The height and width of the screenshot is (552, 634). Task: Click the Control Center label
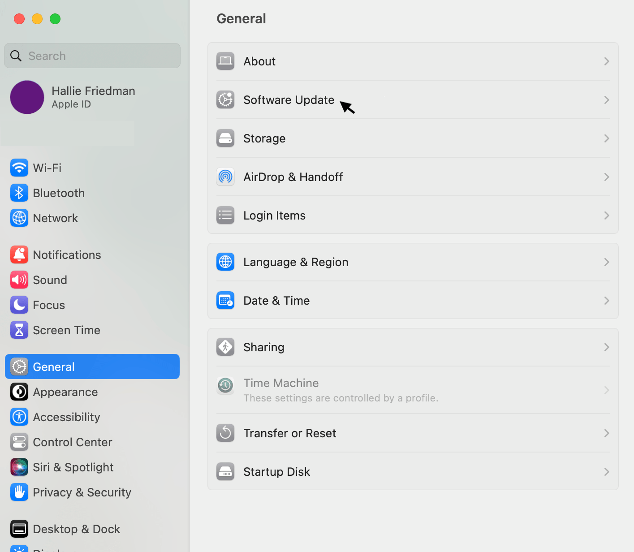tap(73, 442)
